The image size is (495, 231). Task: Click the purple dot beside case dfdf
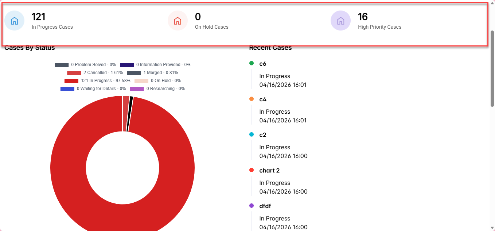[x=252, y=206]
